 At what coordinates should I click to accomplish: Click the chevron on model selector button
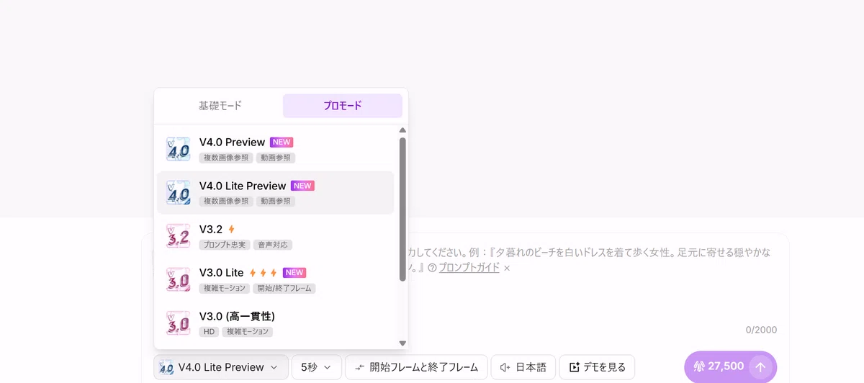click(274, 367)
